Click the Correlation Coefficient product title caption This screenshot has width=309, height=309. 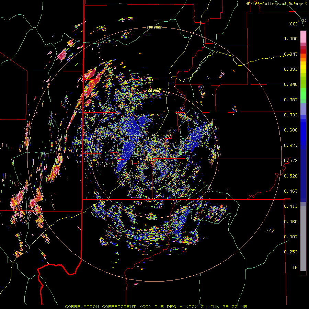[156, 307]
